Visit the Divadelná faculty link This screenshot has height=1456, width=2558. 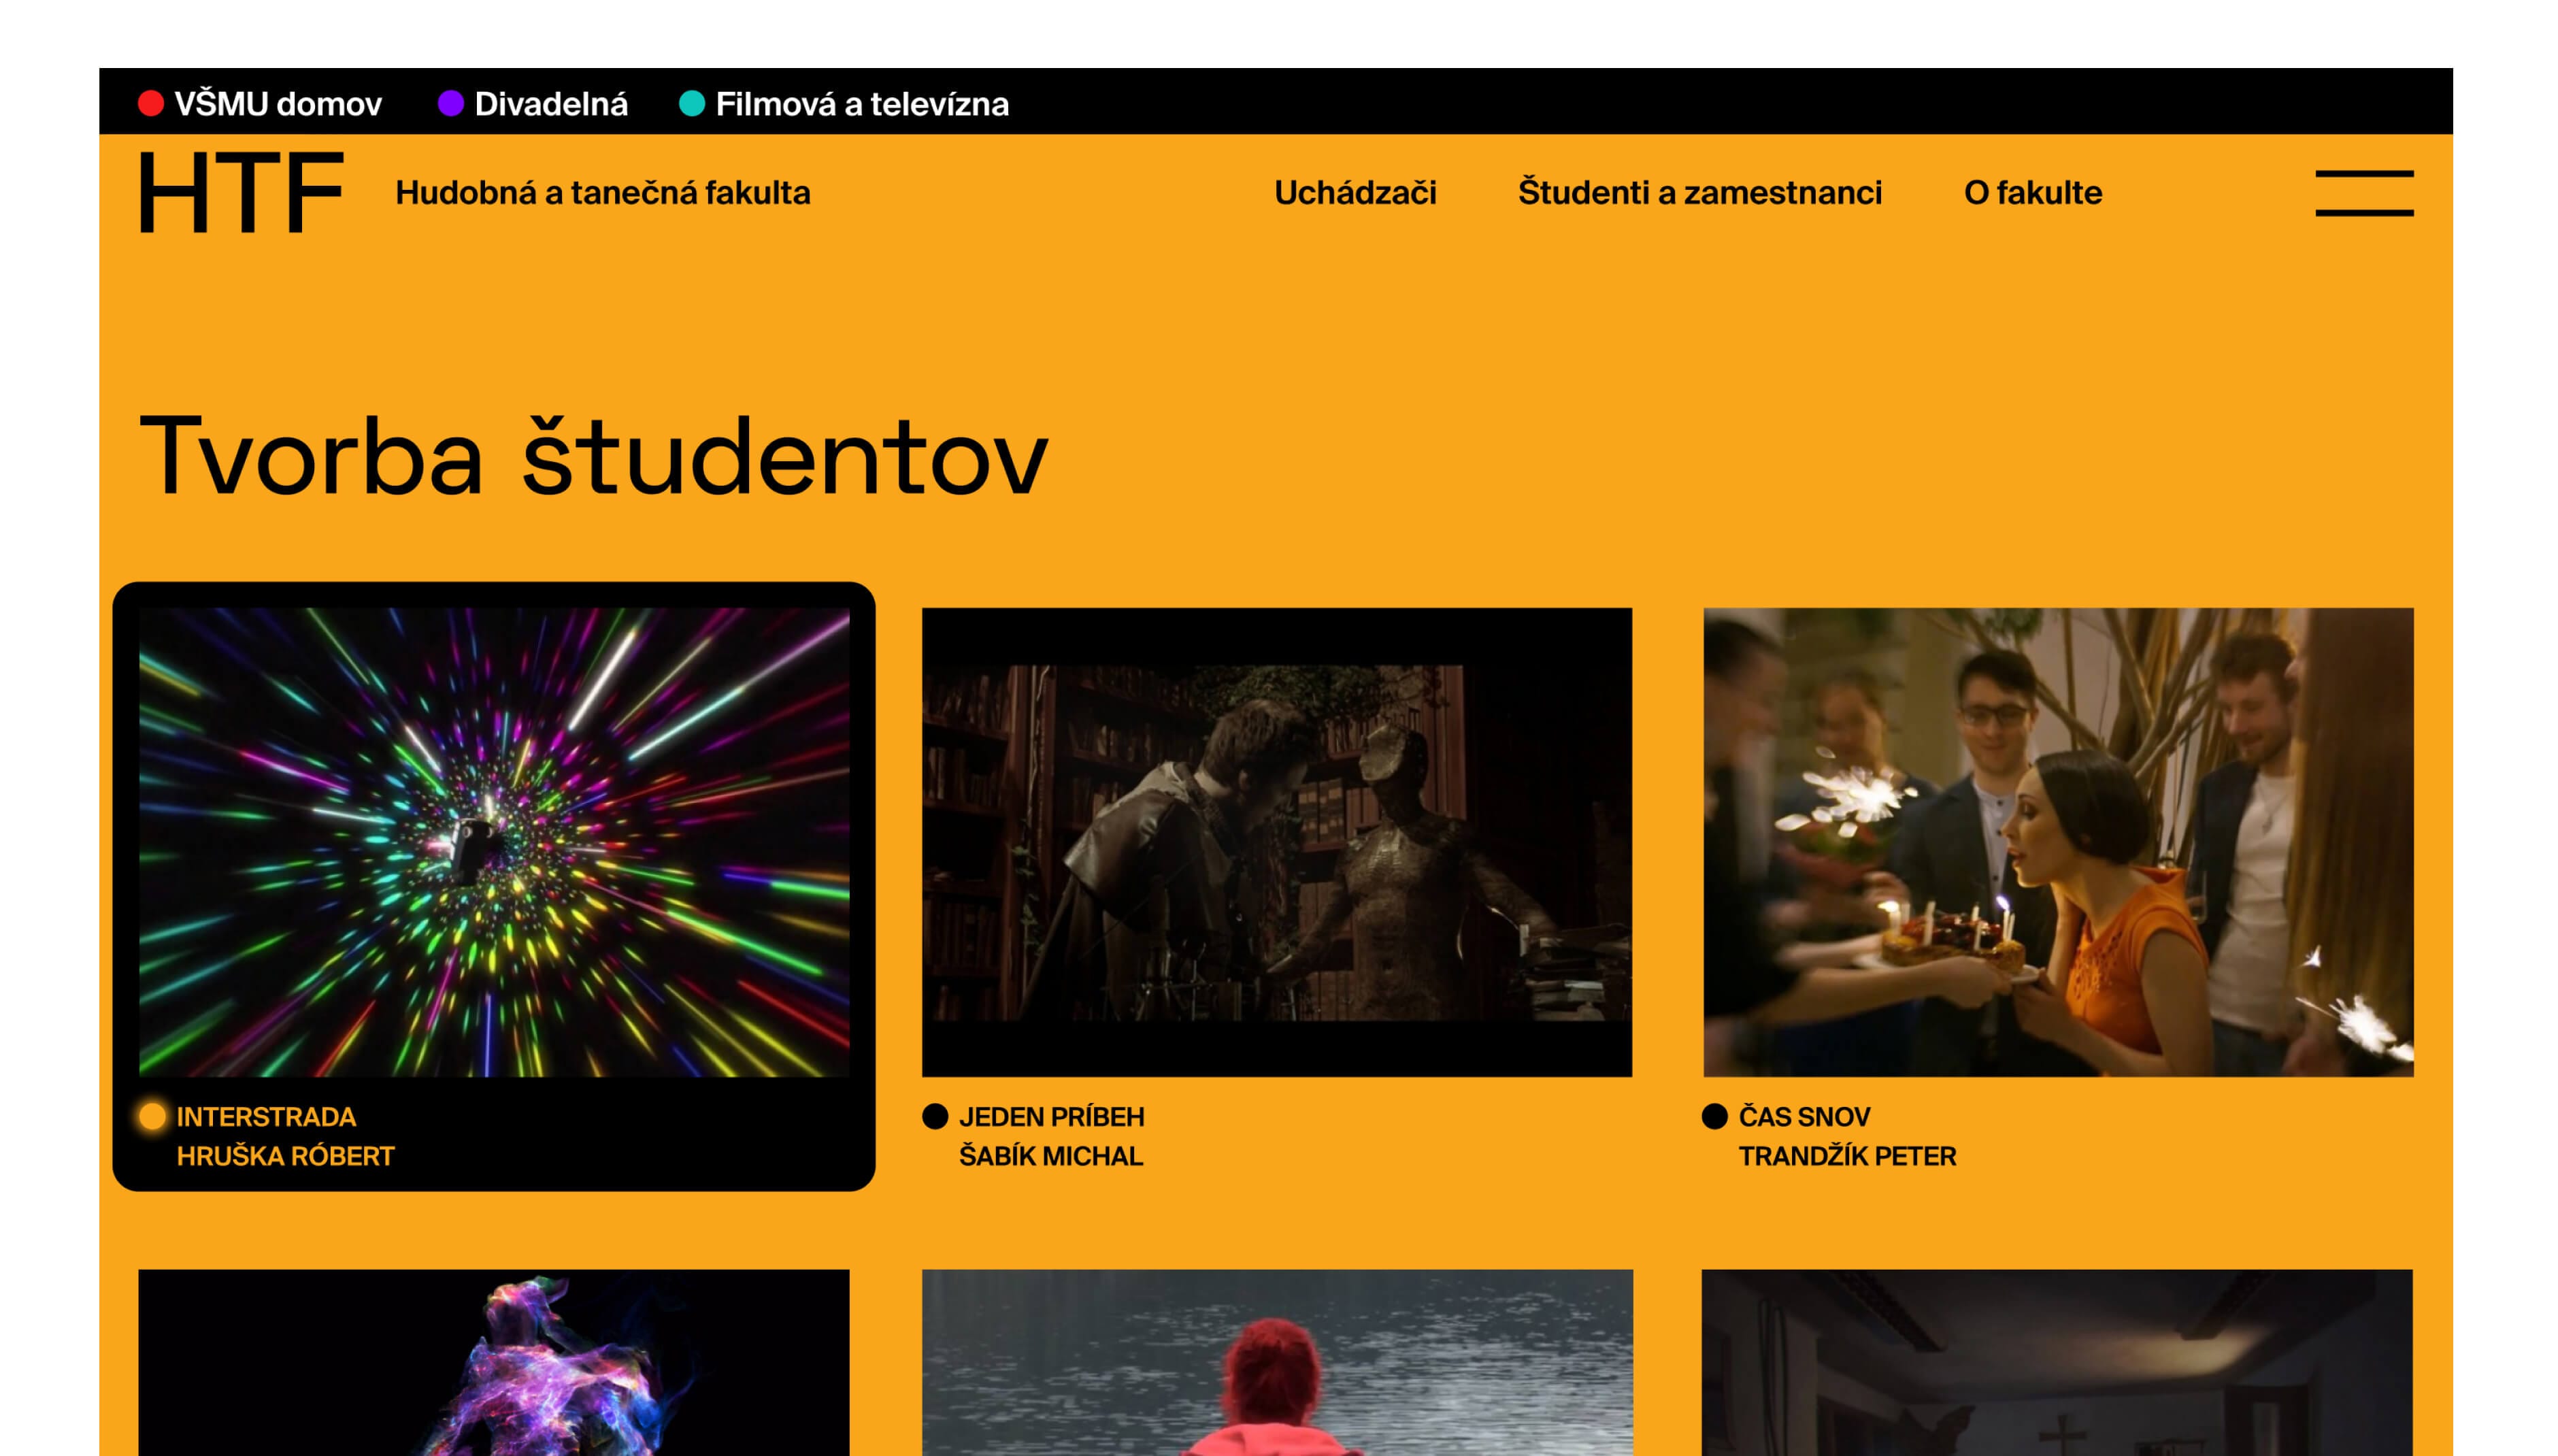(x=551, y=104)
